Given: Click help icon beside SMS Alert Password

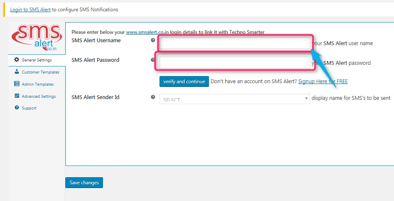Looking at the screenshot, I should (153, 60).
